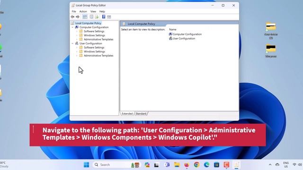
Task: Minimize the Local Group Policy Editor window
Action: [213, 5]
